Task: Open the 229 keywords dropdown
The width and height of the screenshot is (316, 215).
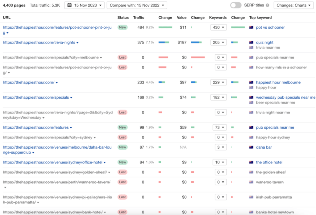Action: pos(218,82)
